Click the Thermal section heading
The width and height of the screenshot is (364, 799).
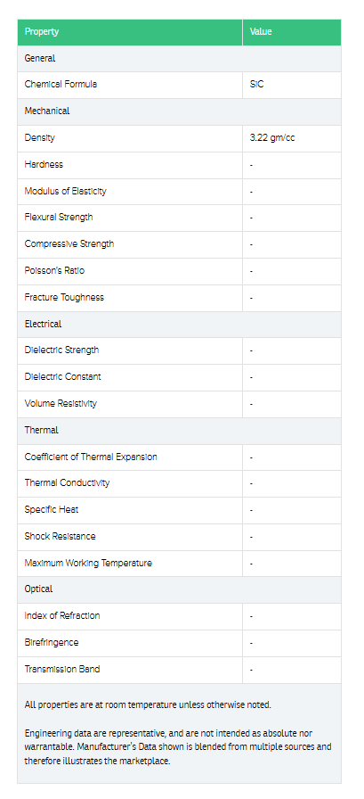coord(41,430)
